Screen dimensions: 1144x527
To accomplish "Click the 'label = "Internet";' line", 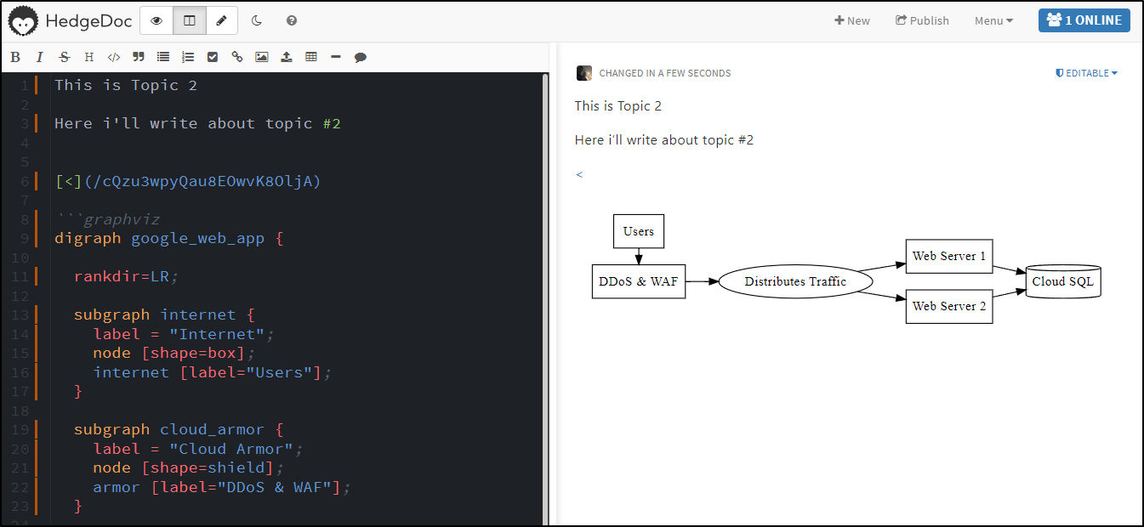I will coord(184,334).
